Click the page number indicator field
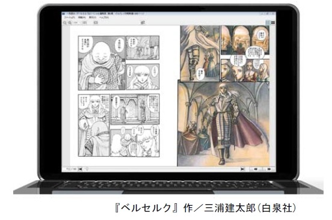The width and height of the screenshot is (332, 220). [x=71, y=169]
